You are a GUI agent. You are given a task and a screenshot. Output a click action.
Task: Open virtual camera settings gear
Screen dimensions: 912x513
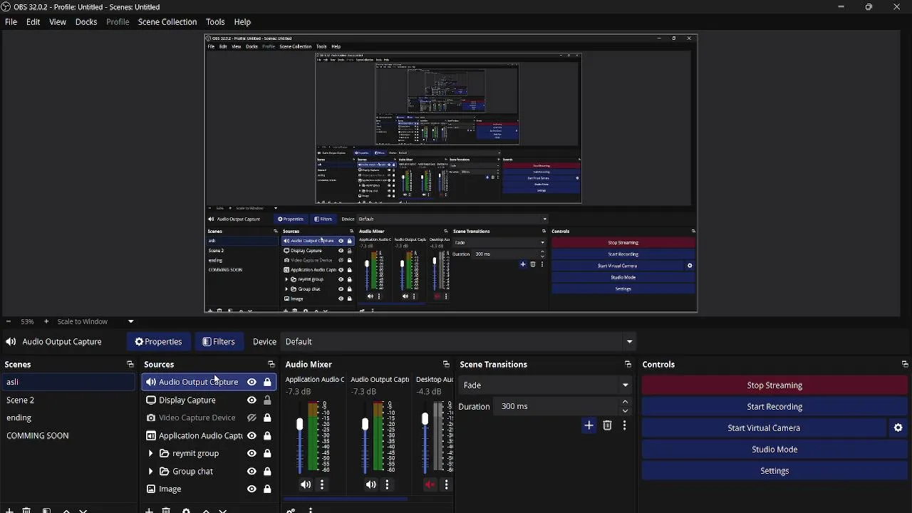(898, 427)
